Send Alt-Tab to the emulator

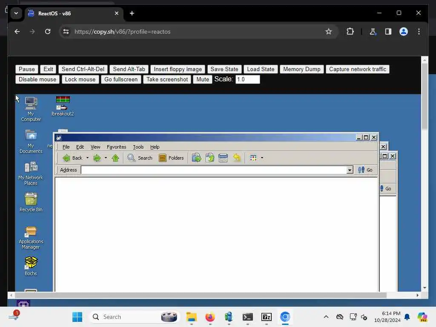[129, 69]
